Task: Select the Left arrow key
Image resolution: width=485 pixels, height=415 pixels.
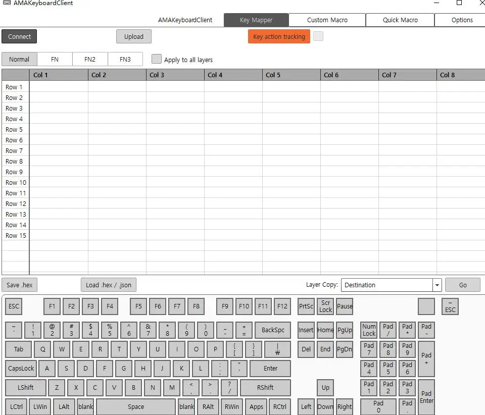Action: [x=306, y=406]
